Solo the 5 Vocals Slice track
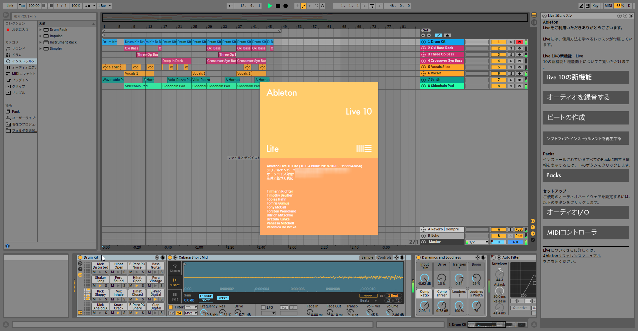This screenshot has height=331, width=638. pos(511,67)
